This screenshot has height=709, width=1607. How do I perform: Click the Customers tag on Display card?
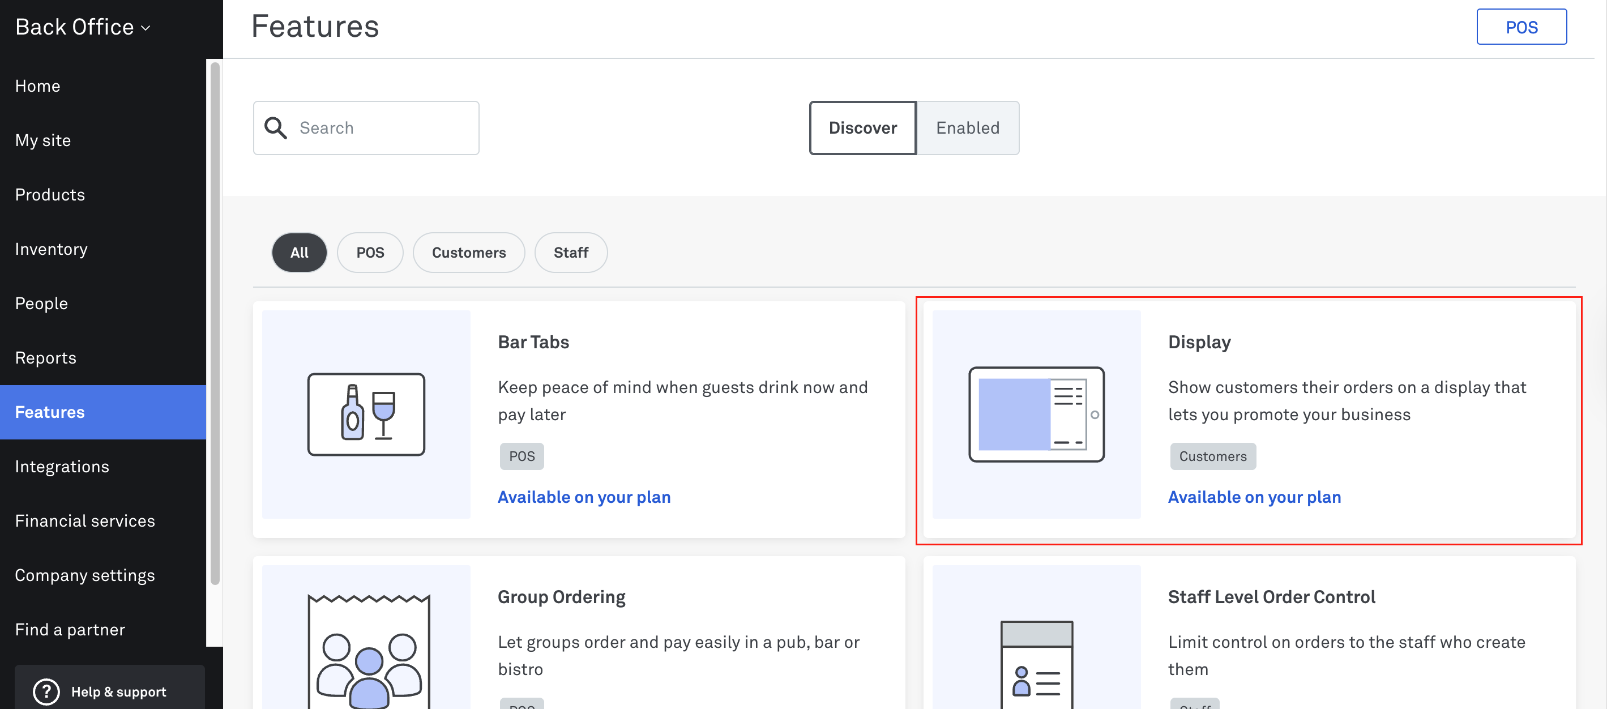pos(1213,456)
